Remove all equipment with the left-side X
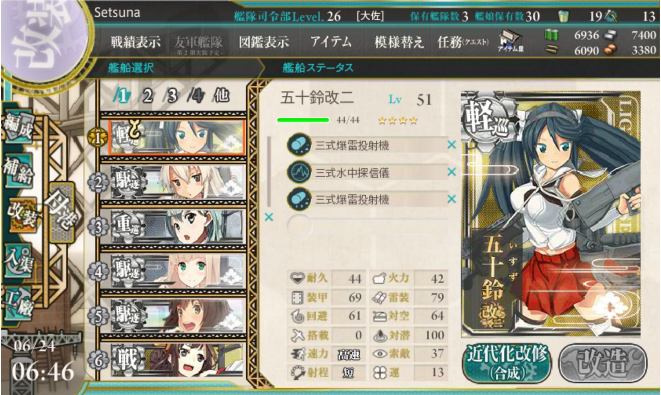This screenshot has height=395, width=661. (x=269, y=217)
